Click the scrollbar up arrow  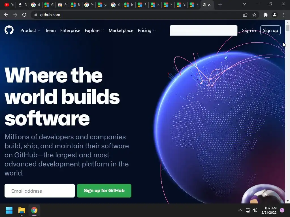coord(287,22)
